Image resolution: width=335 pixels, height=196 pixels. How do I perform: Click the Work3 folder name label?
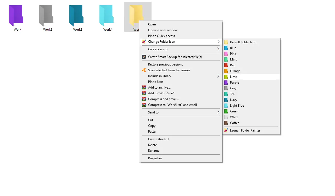(x=78, y=30)
